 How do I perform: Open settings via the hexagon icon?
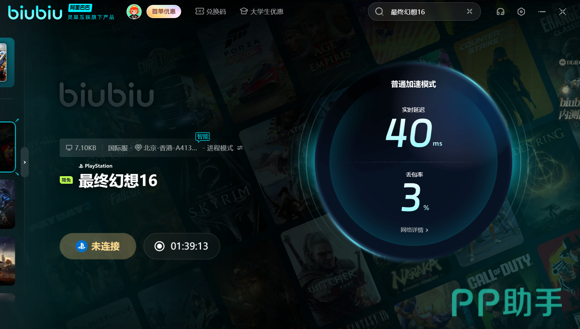point(521,12)
